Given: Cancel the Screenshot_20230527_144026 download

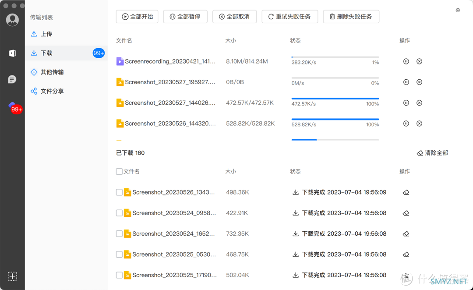Looking at the screenshot, I should pyautogui.click(x=419, y=103).
